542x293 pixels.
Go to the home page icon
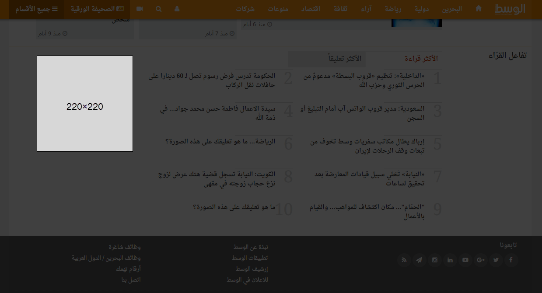(x=479, y=9)
